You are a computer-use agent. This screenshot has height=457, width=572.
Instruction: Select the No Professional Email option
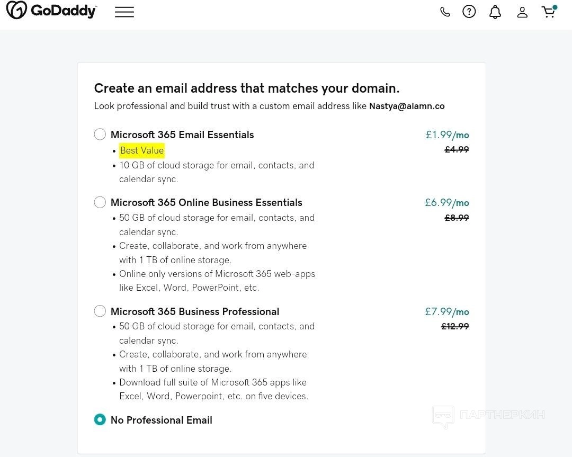click(x=100, y=420)
